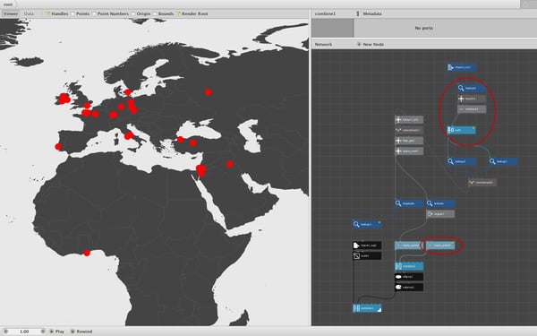Enable the Point Numbers checkbox
The image size is (537, 336).
94,13
